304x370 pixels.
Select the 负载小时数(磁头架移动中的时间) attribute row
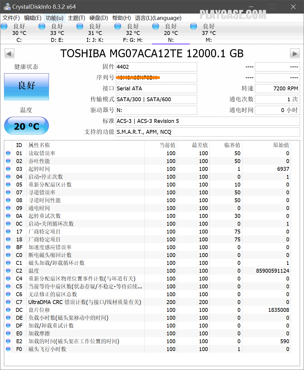point(148,318)
